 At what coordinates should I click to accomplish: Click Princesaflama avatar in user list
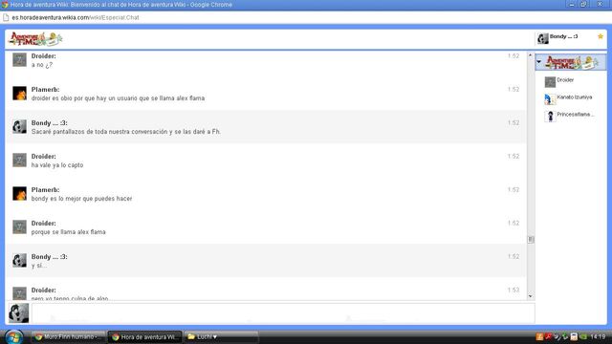click(550, 117)
